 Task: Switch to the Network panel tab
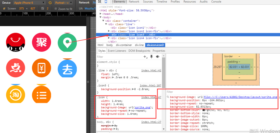click(134, 2)
